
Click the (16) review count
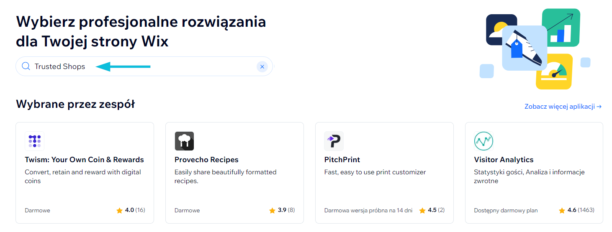pyautogui.click(x=140, y=210)
